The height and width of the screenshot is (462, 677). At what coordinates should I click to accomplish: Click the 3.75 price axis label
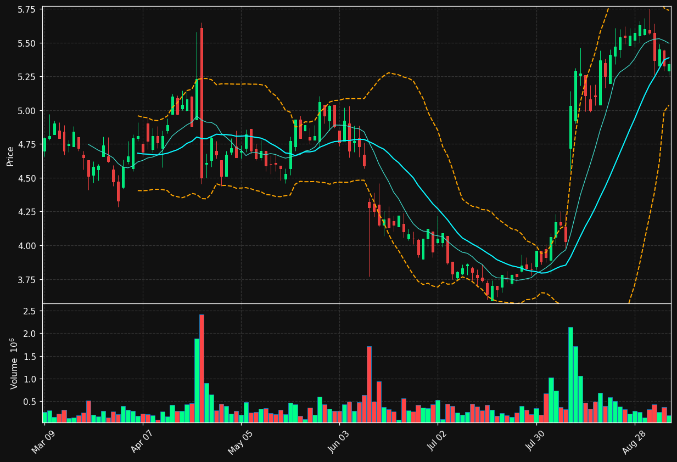(27, 280)
